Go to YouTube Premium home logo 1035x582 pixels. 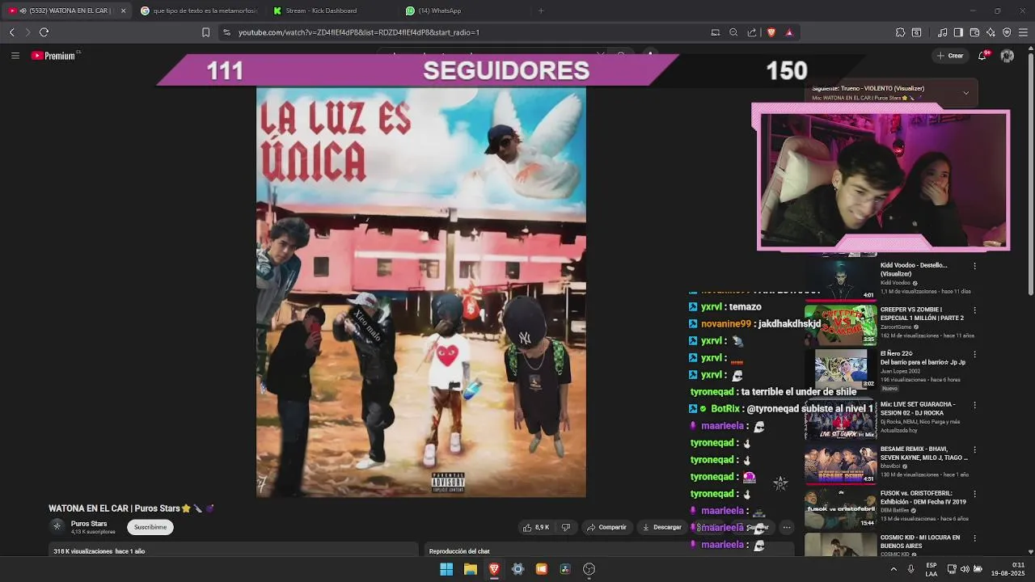[x=55, y=56]
